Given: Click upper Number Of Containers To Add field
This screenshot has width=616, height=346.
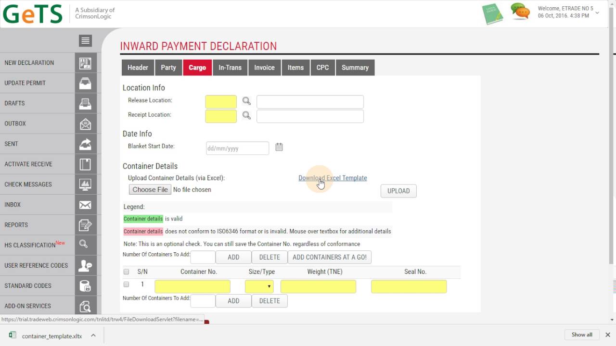Looking at the screenshot, I should 203,257.
